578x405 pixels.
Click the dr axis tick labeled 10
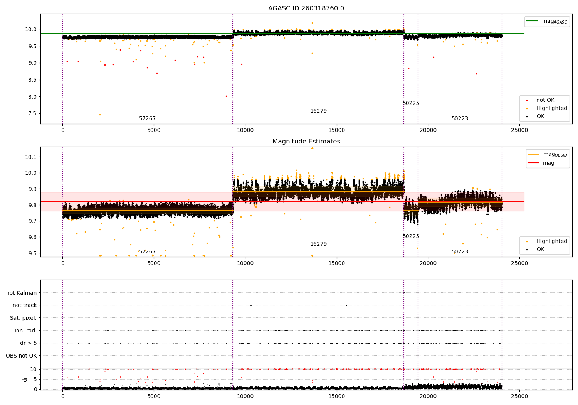(x=34, y=369)
